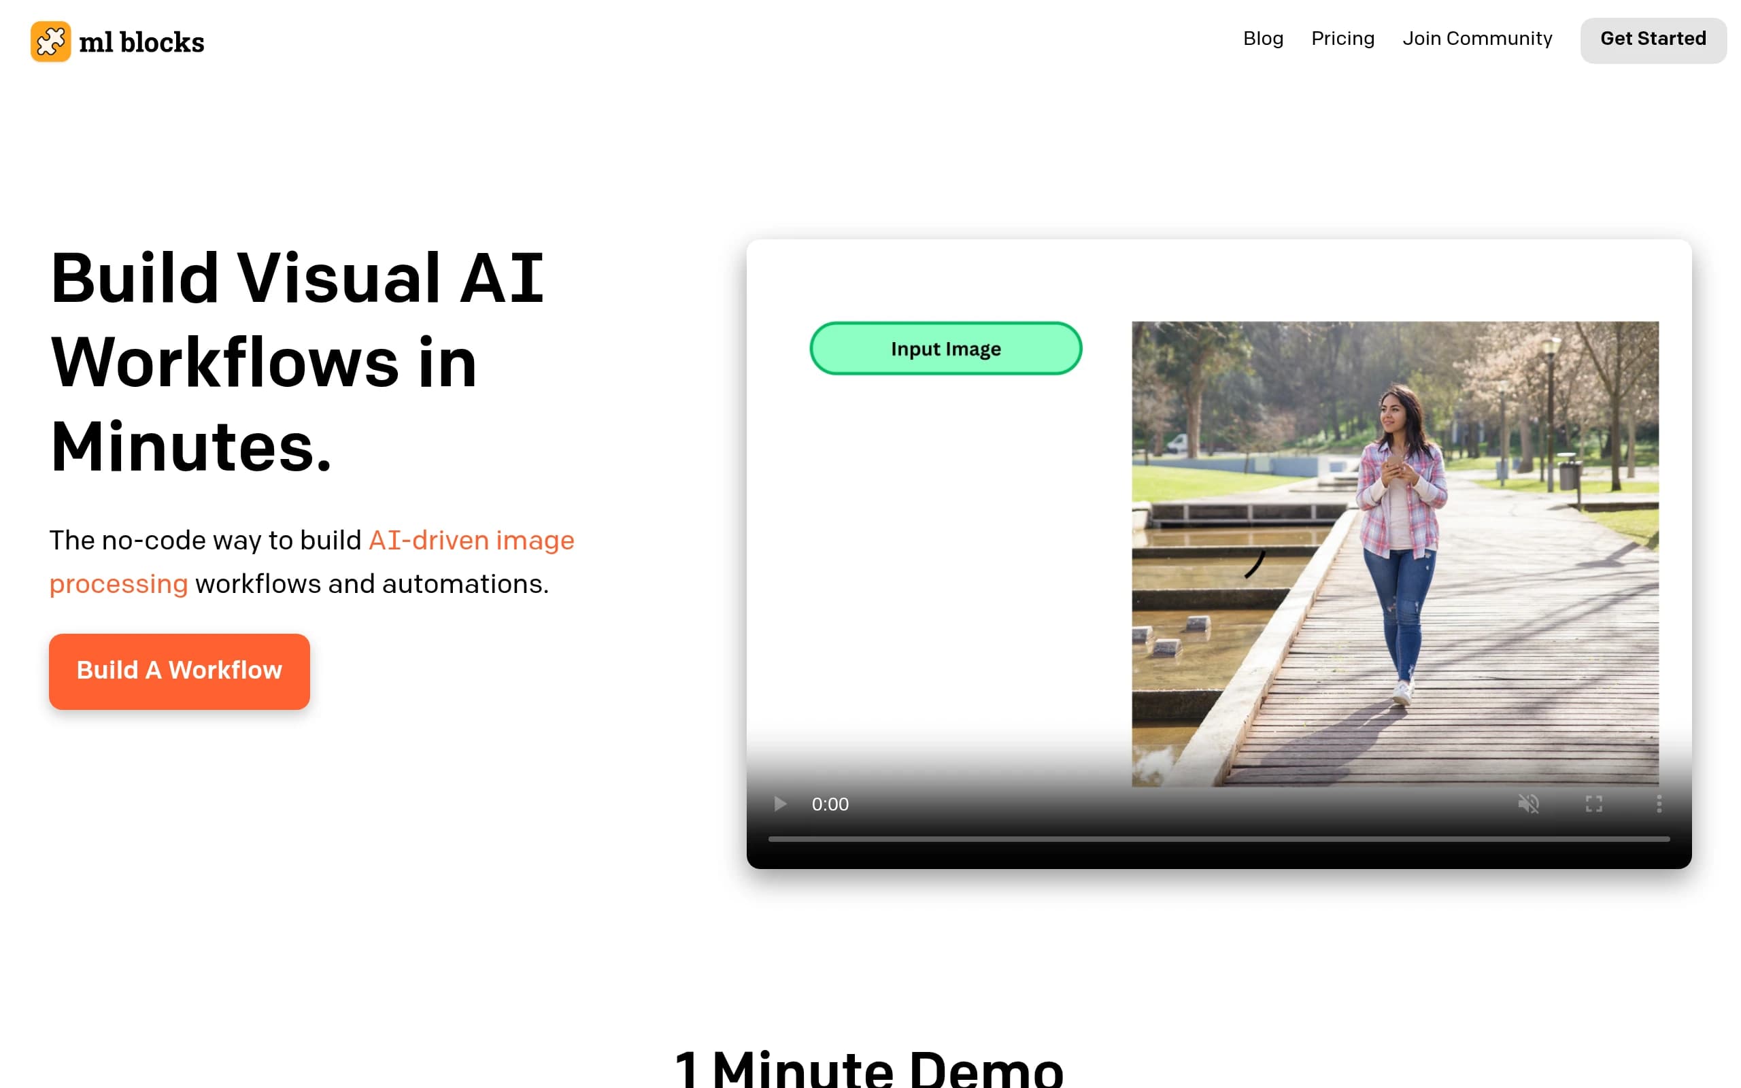The height and width of the screenshot is (1088, 1741).
Task: Click the video time display 0:00
Action: click(x=830, y=804)
